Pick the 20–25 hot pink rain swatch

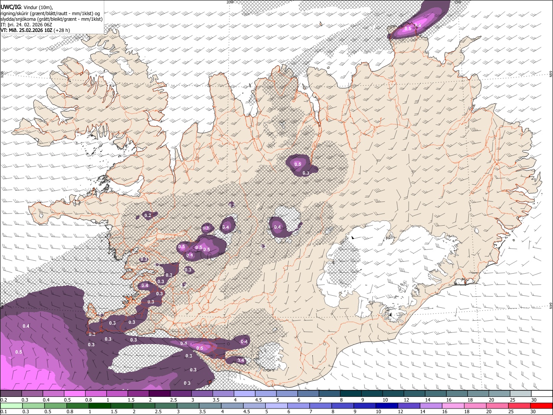click(498, 406)
